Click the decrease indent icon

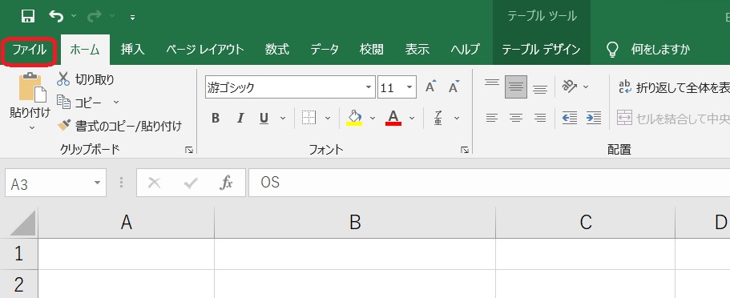[x=570, y=118]
